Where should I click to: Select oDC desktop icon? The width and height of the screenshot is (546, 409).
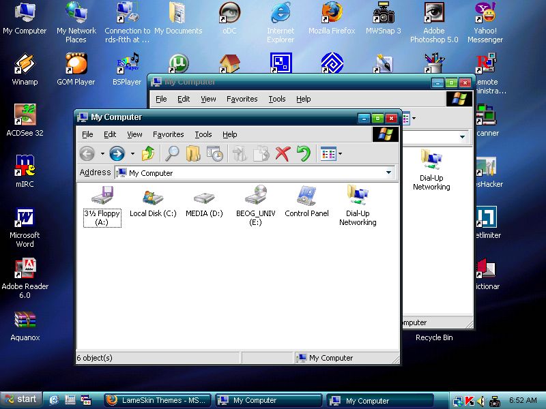coord(229,18)
